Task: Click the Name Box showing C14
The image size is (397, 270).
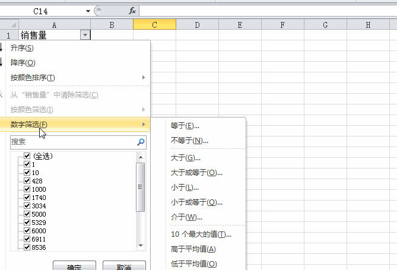Action: (42, 11)
